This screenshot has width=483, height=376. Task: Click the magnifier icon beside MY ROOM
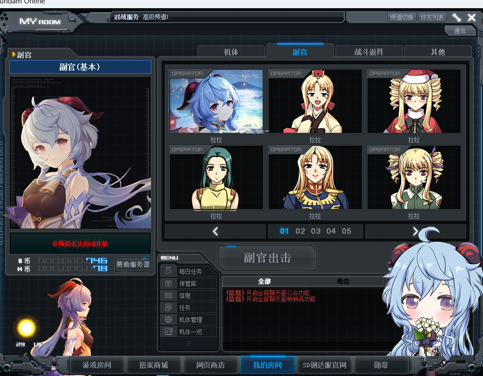pos(73,18)
